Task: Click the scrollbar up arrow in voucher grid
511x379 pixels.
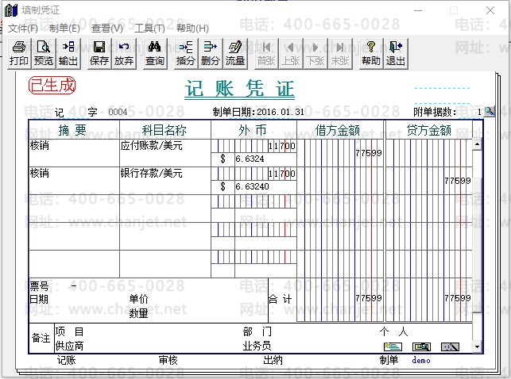Action: (x=477, y=144)
